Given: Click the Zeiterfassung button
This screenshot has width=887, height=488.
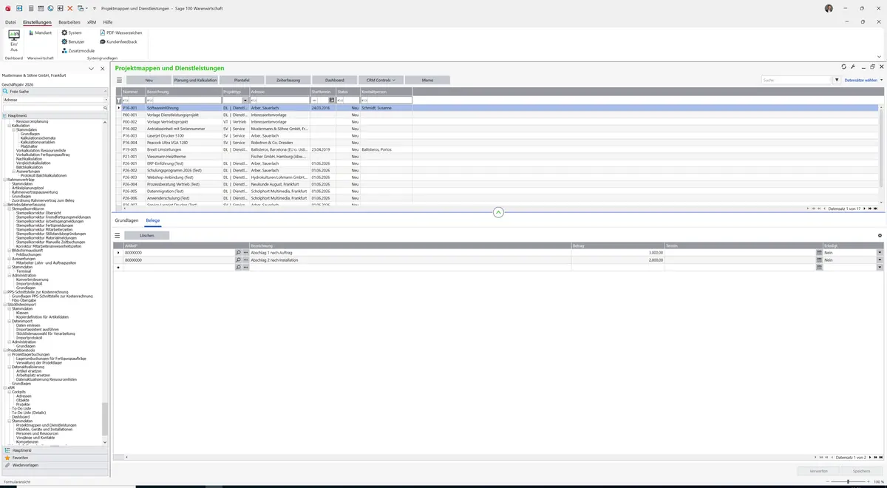Looking at the screenshot, I should [x=288, y=80].
